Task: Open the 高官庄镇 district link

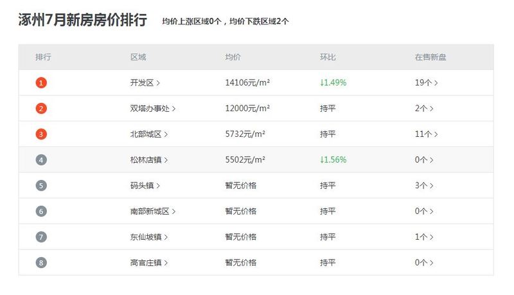Action: pos(149,263)
